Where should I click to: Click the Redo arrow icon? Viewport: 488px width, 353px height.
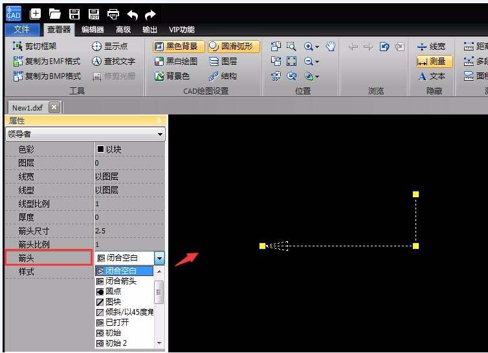[151, 14]
